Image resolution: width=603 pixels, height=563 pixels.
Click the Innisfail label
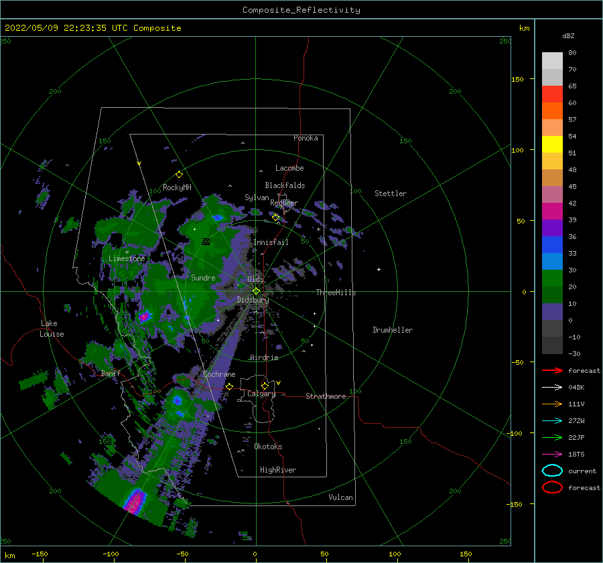[x=271, y=242]
